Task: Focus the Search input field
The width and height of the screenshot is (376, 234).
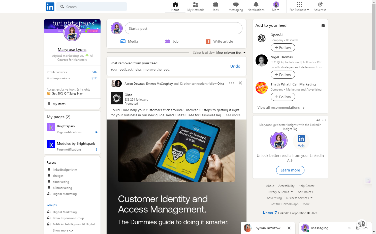Action: pos(91,7)
